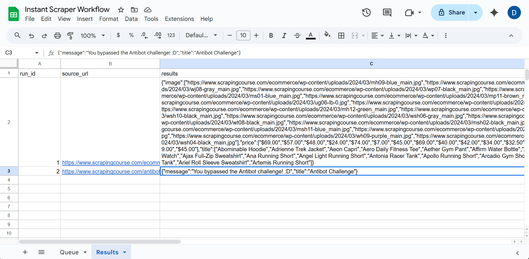Start a video call camera icon

409,13
